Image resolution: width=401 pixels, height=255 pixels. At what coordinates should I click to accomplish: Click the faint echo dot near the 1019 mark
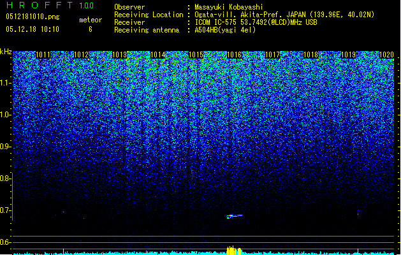(x=358, y=213)
